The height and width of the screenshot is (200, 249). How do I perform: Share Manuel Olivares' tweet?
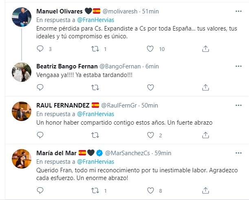point(206,49)
